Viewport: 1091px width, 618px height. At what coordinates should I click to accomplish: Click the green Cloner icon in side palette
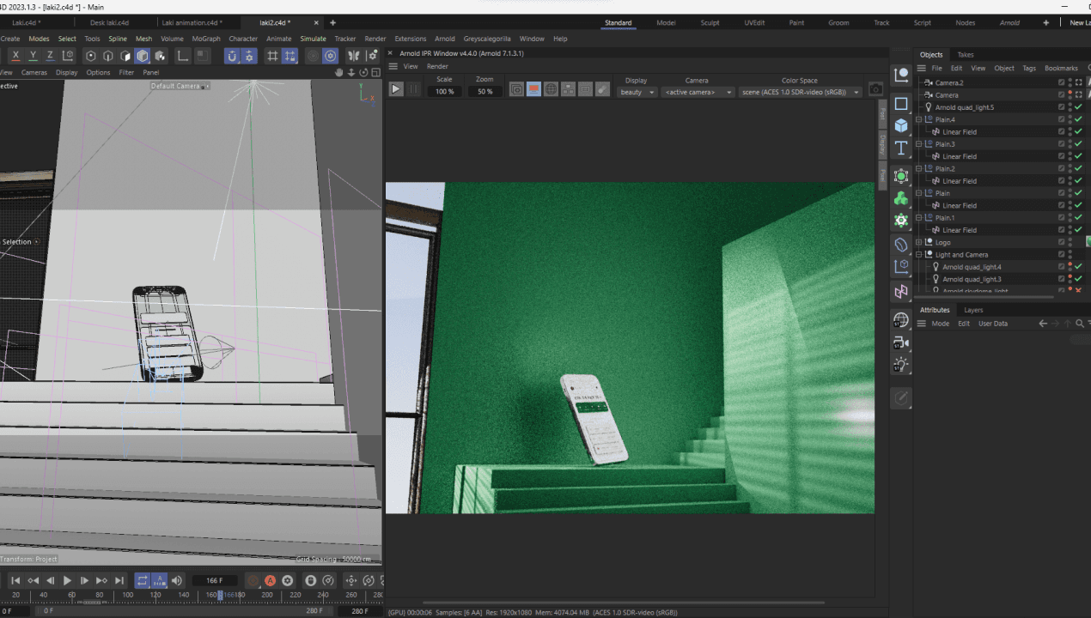(900, 198)
